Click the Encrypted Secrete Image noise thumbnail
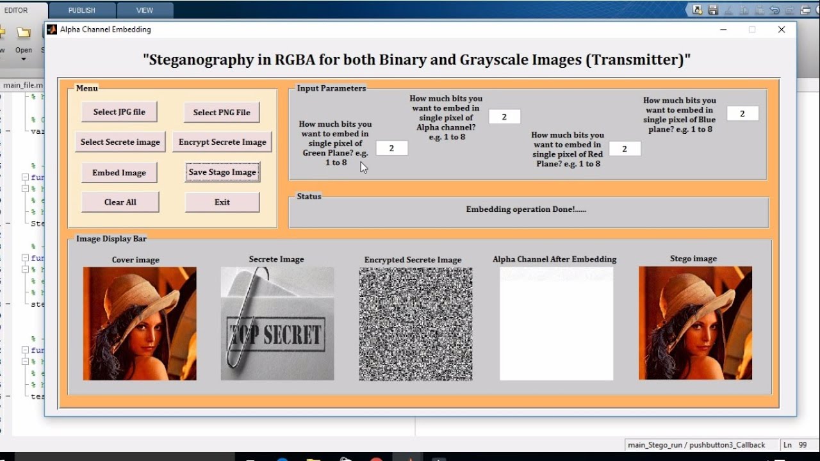Screen dimensions: 820x461 416,324
